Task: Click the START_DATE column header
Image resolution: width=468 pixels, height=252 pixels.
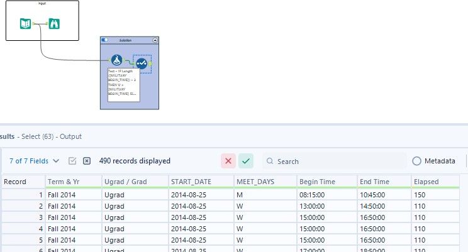Action: [201, 182]
